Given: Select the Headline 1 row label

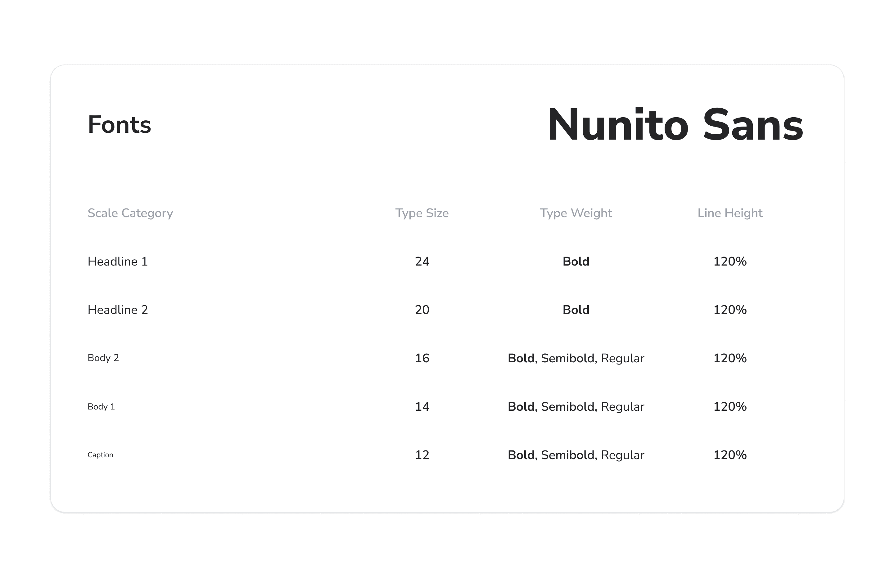Looking at the screenshot, I should tap(118, 262).
